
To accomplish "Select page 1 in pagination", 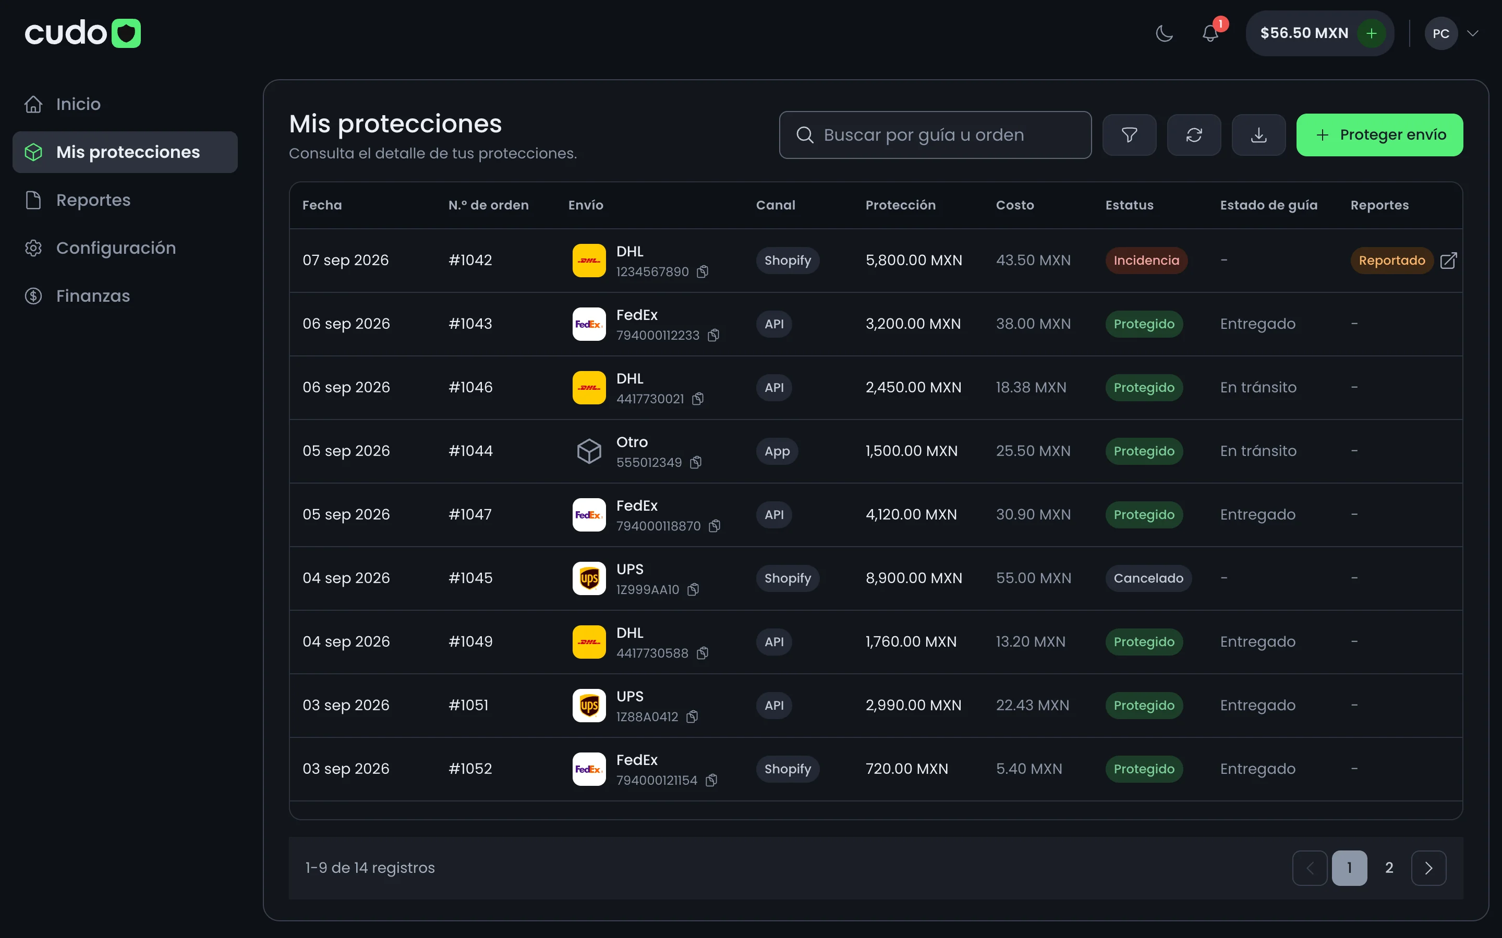I will click(x=1349, y=868).
